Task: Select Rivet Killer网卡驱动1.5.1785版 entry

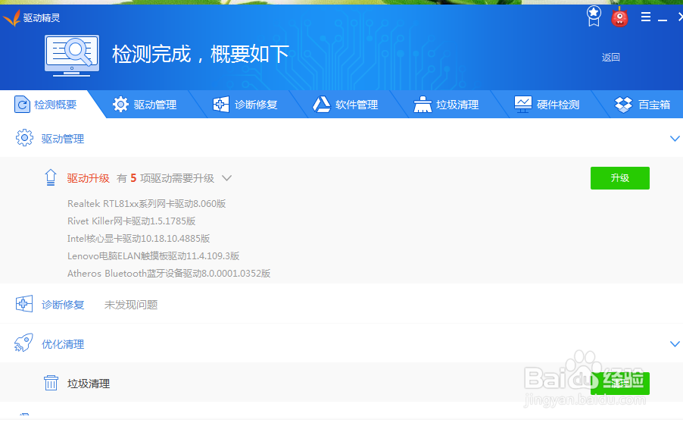Action: [132, 221]
